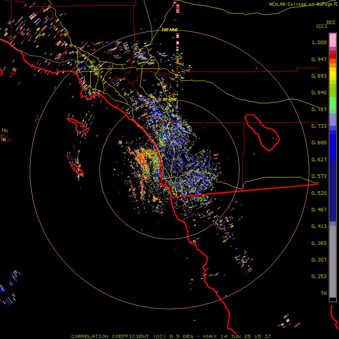Select the 0.840 scale value

(x=319, y=93)
